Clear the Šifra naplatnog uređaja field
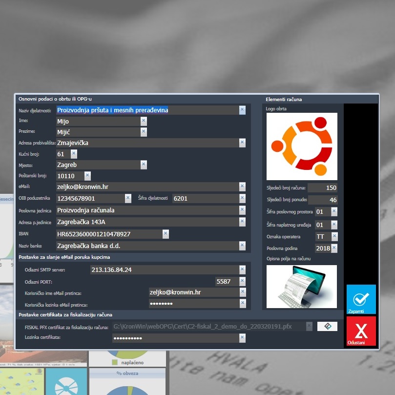Viewport: 395px width, 395px height. pos(334,225)
